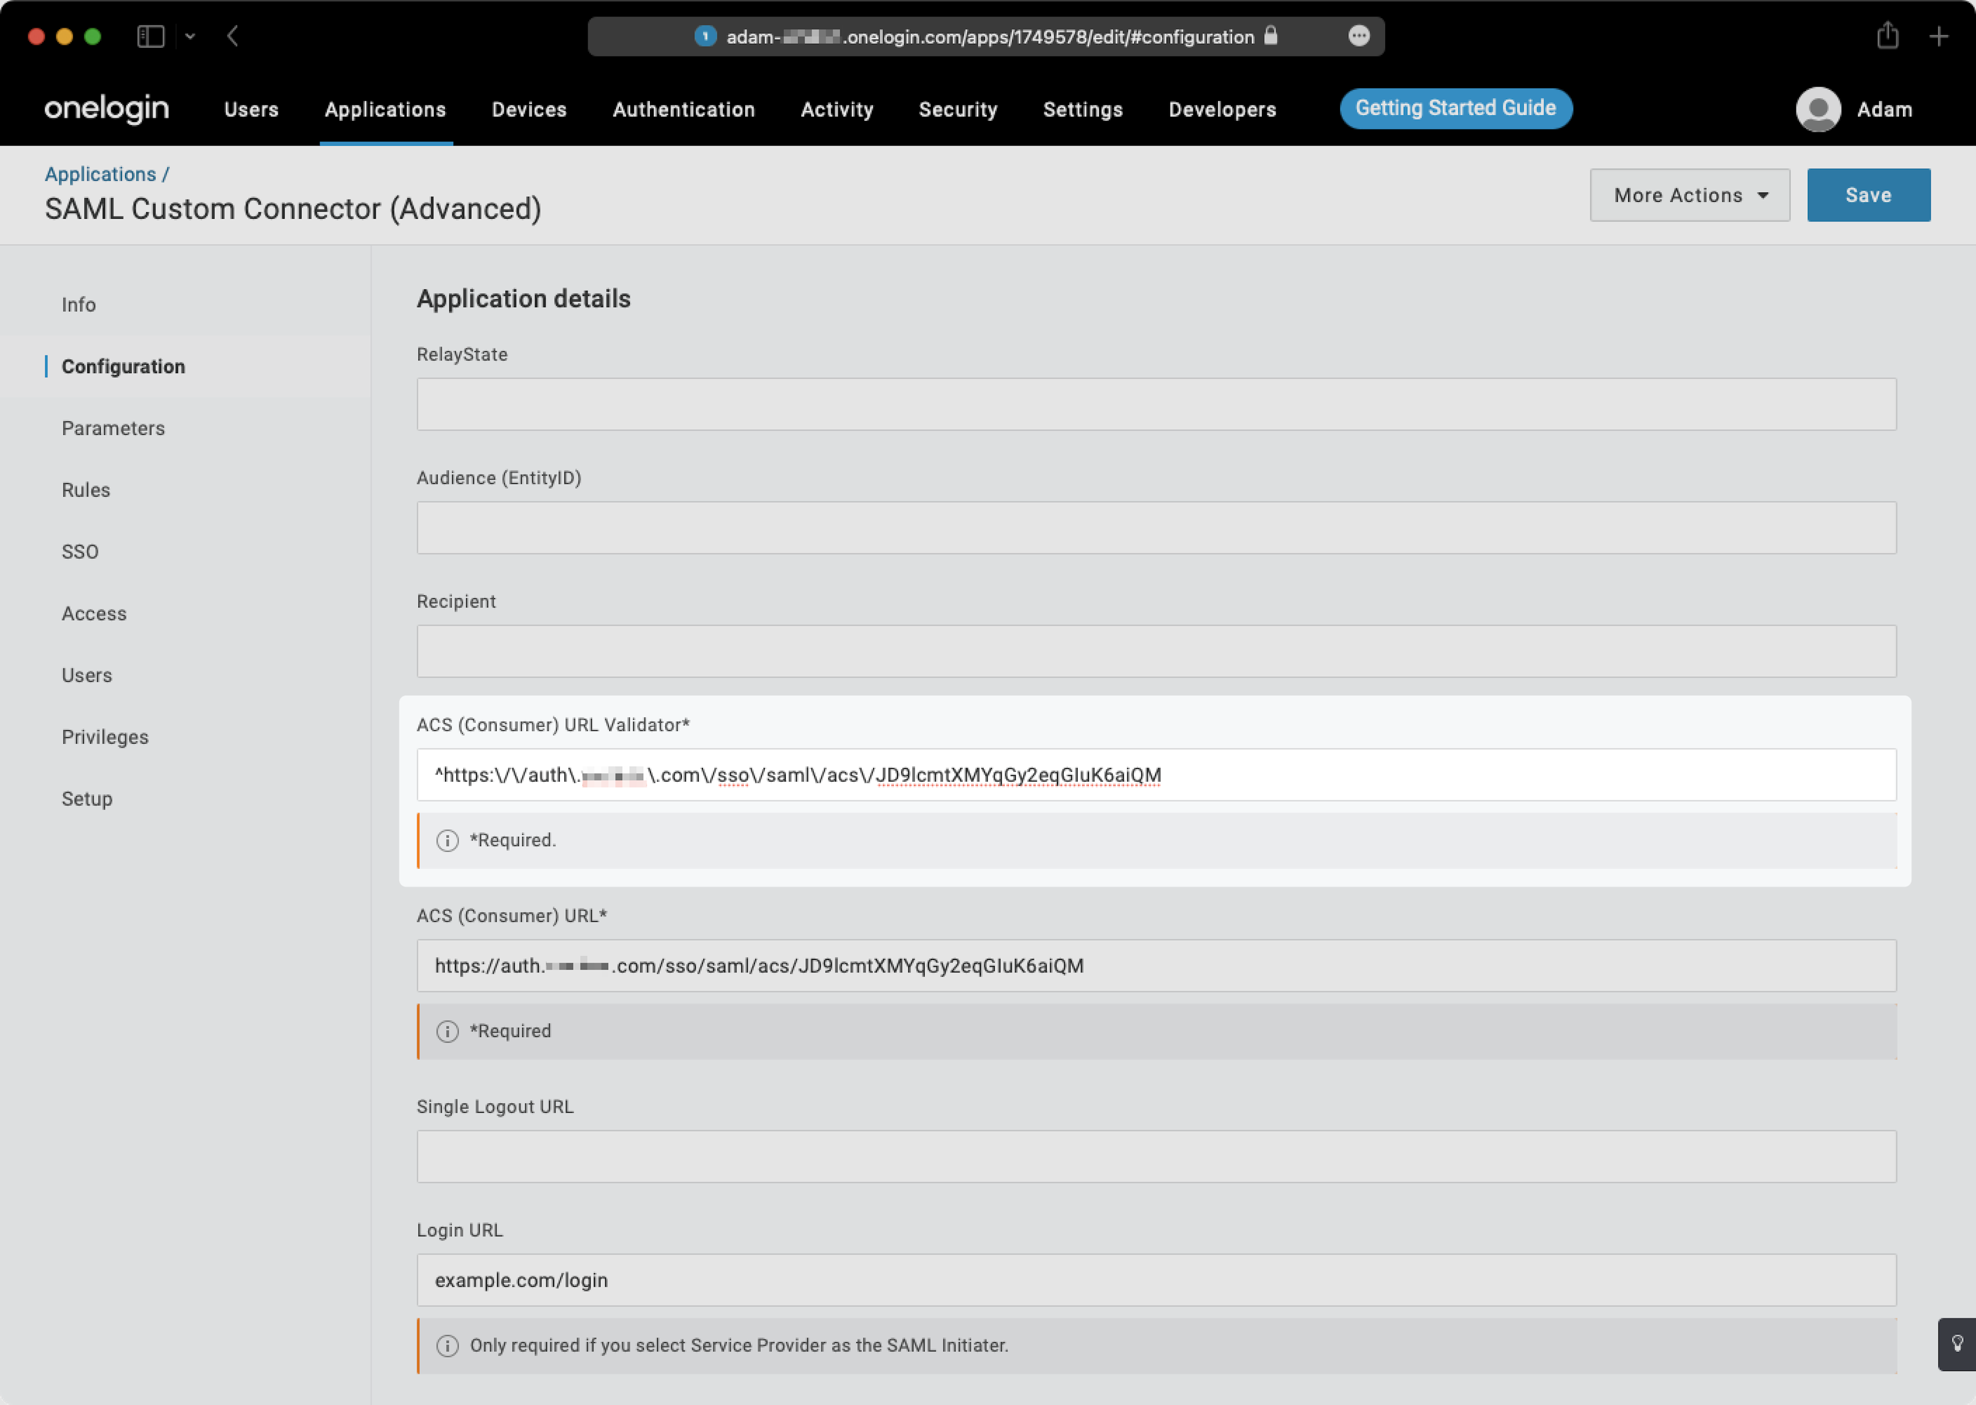Switch to the Parameters section
The image size is (1976, 1405).
[x=113, y=427]
